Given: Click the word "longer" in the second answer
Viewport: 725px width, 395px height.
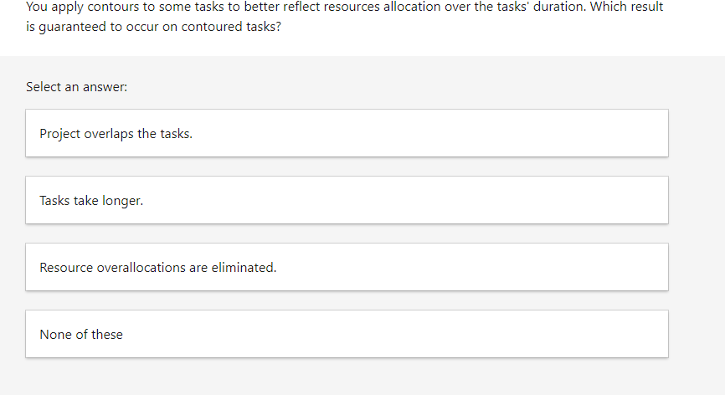Looking at the screenshot, I should coord(121,201).
